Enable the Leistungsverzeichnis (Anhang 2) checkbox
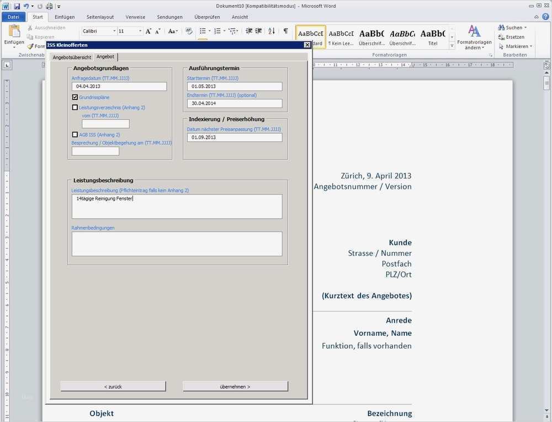 point(75,108)
